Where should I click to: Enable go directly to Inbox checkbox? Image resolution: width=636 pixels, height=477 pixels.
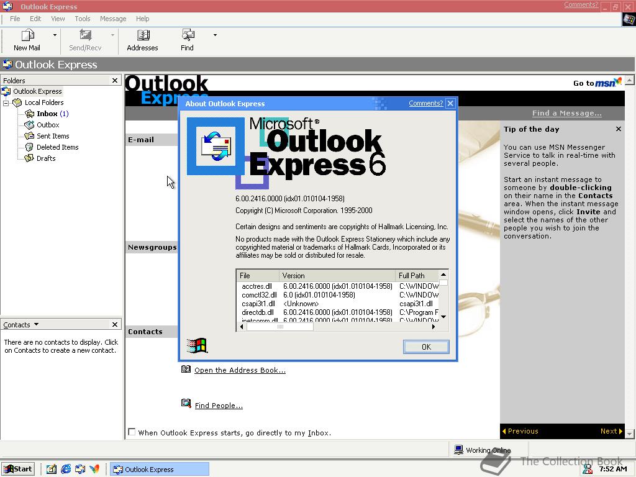click(x=132, y=432)
